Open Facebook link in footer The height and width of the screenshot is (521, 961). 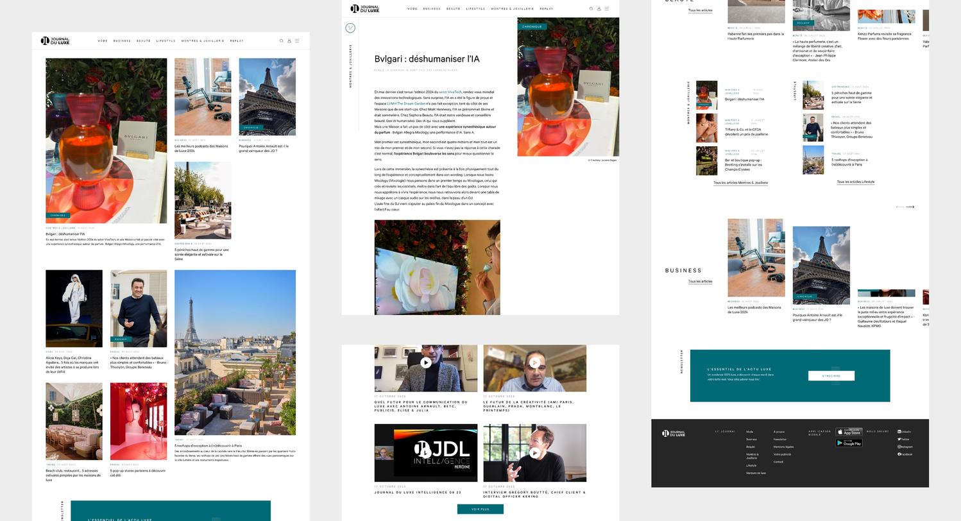[905, 454]
